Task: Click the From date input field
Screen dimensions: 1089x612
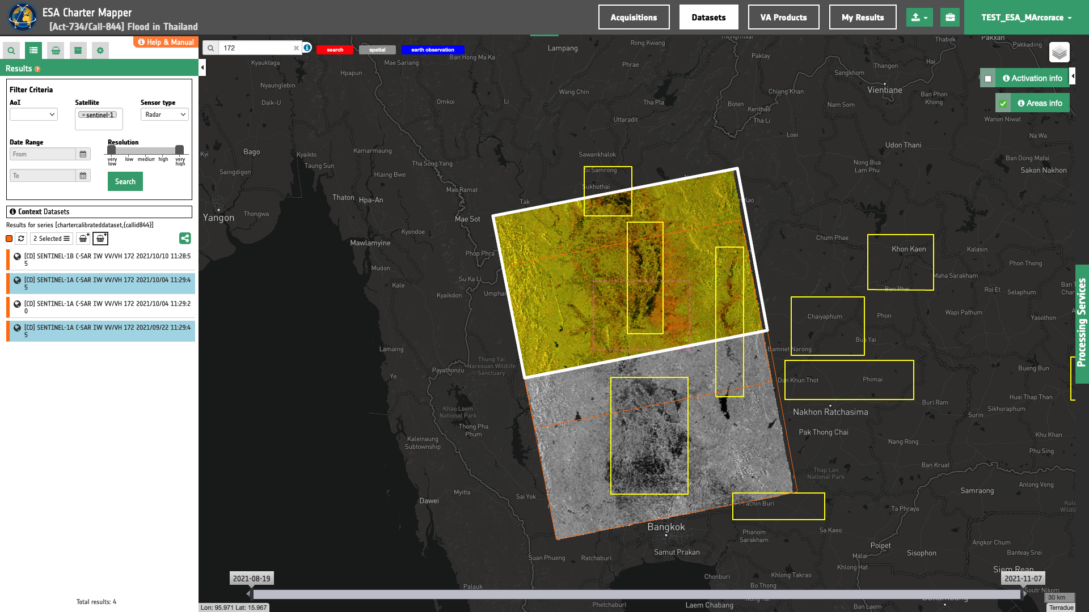Action: (x=43, y=154)
